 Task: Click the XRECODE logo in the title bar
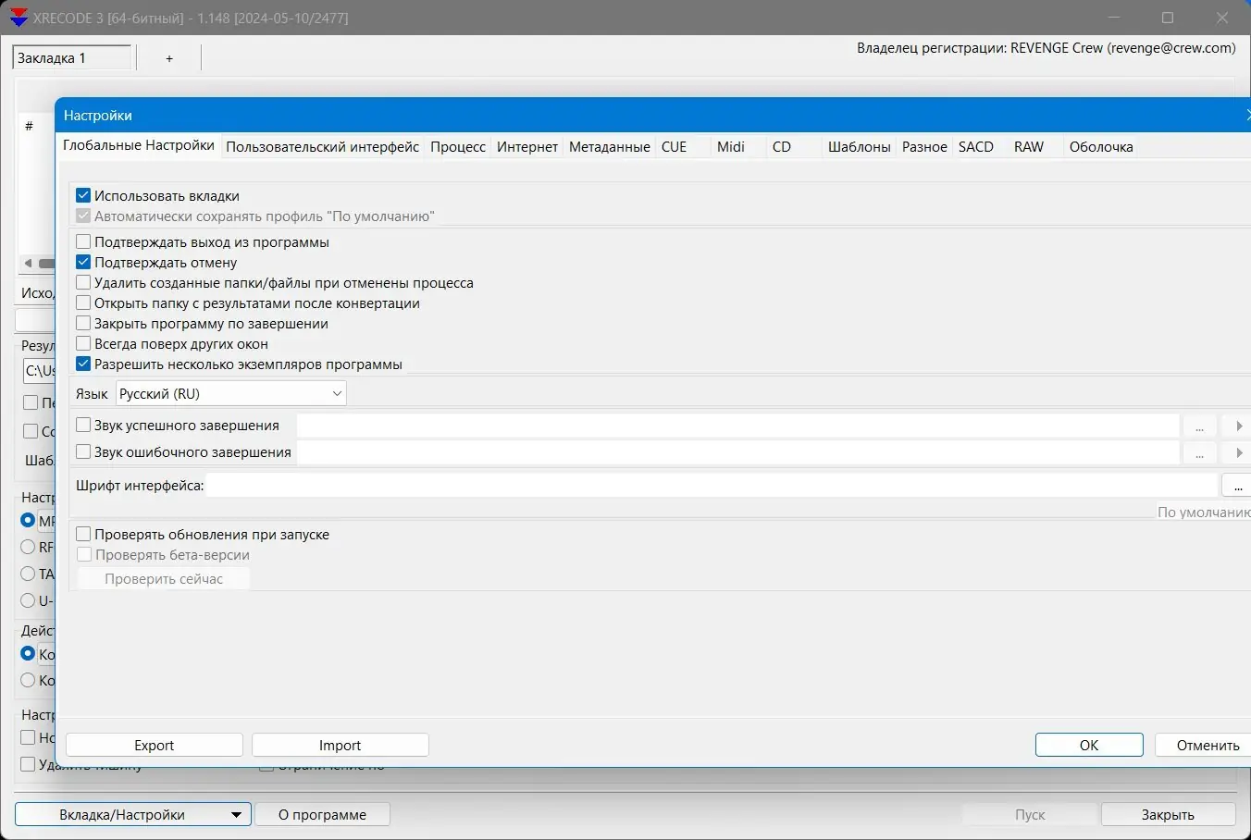19,18
